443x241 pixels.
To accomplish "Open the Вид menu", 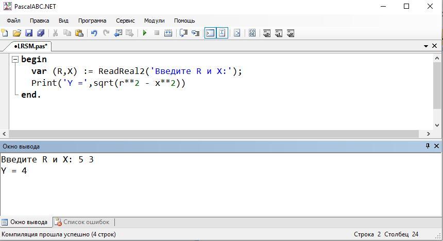I will tap(63, 21).
